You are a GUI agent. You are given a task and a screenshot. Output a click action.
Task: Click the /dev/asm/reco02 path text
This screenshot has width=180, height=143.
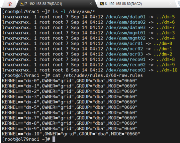coord(126,65)
